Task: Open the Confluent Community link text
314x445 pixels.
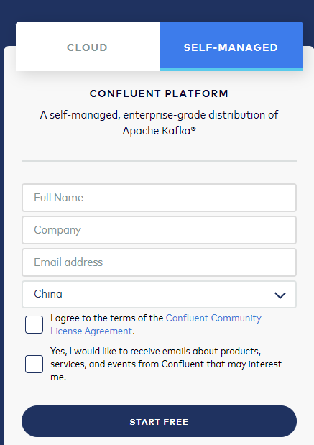Action: pos(213,318)
